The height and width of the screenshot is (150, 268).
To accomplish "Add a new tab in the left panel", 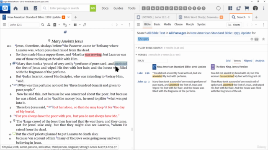I will [x=75, y=17].
